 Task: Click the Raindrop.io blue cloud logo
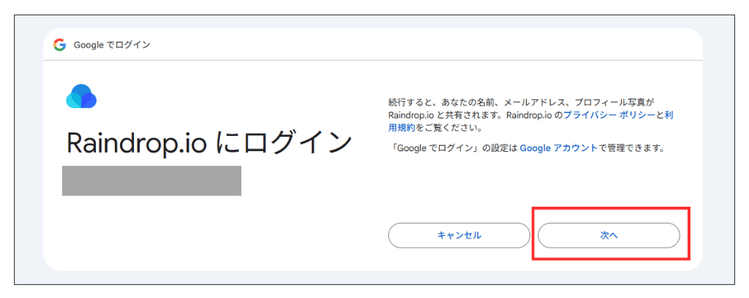click(x=81, y=96)
